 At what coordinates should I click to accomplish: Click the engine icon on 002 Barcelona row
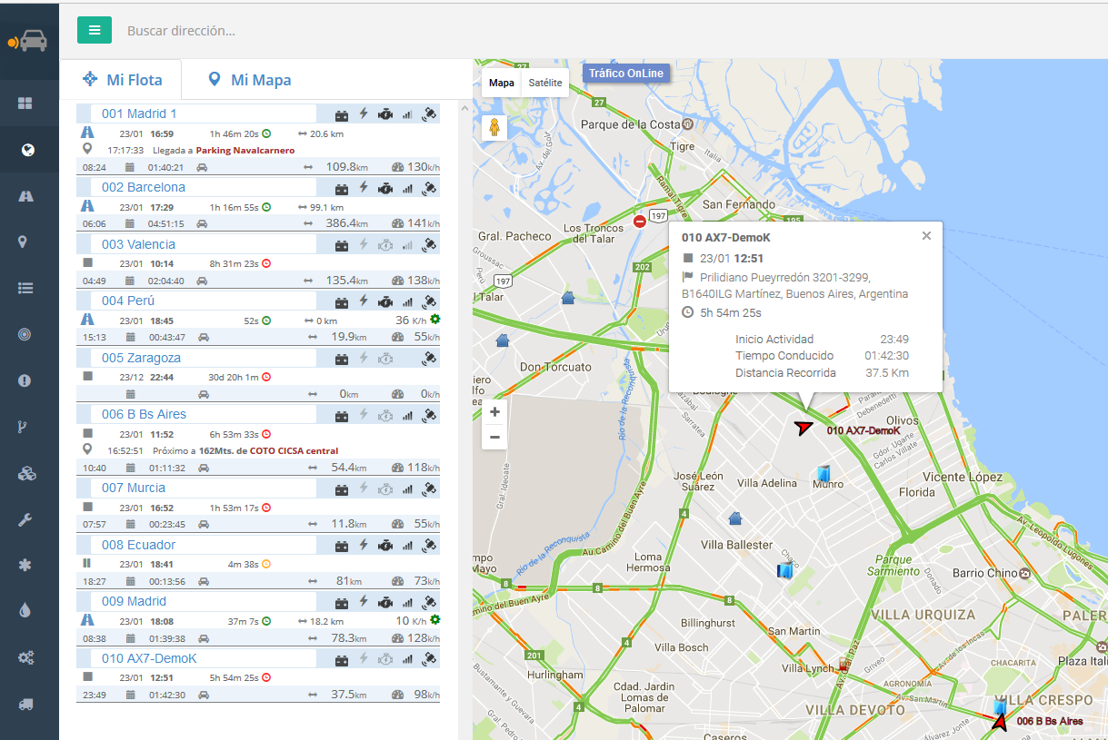point(384,188)
